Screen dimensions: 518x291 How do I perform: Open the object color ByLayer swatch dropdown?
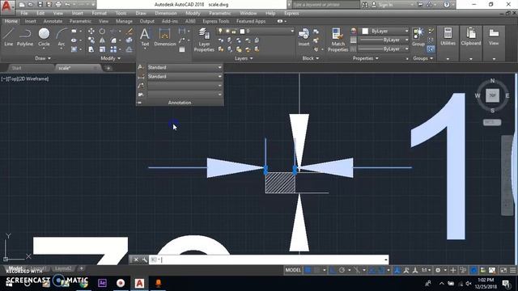coord(384,31)
